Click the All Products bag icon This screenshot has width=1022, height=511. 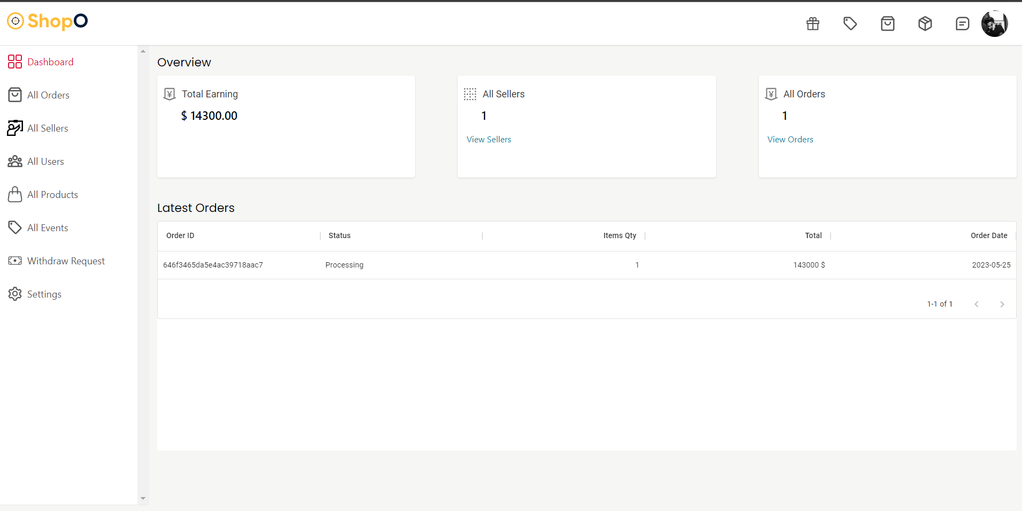[x=15, y=194]
